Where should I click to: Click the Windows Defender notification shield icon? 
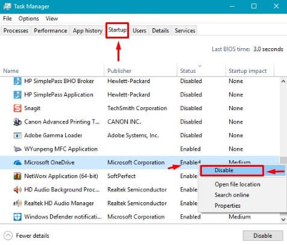(x=17, y=217)
